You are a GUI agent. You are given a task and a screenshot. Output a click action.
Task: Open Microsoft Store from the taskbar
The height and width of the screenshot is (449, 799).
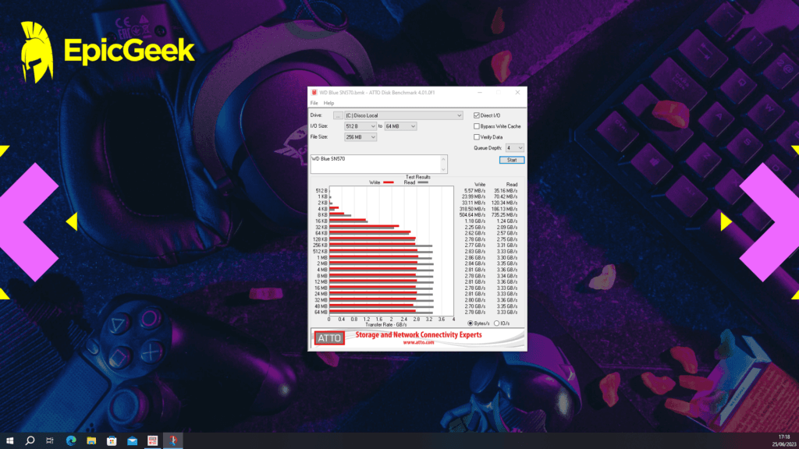(x=112, y=440)
